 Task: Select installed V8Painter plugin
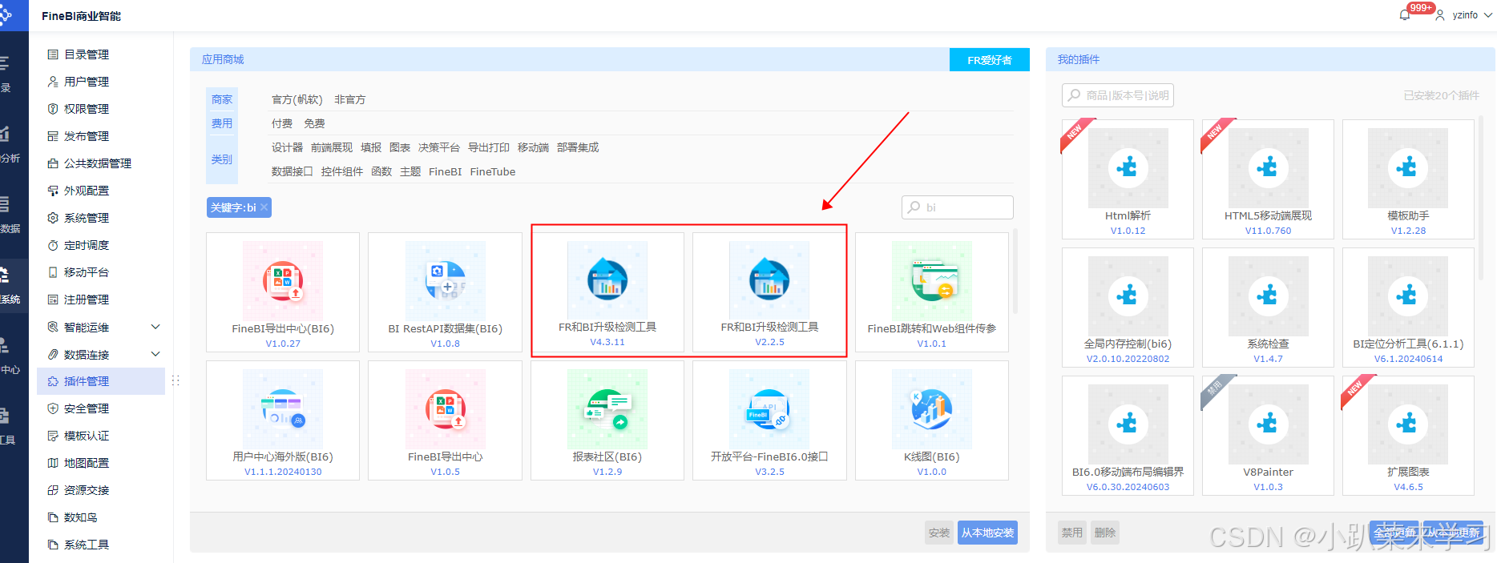coord(1268,436)
